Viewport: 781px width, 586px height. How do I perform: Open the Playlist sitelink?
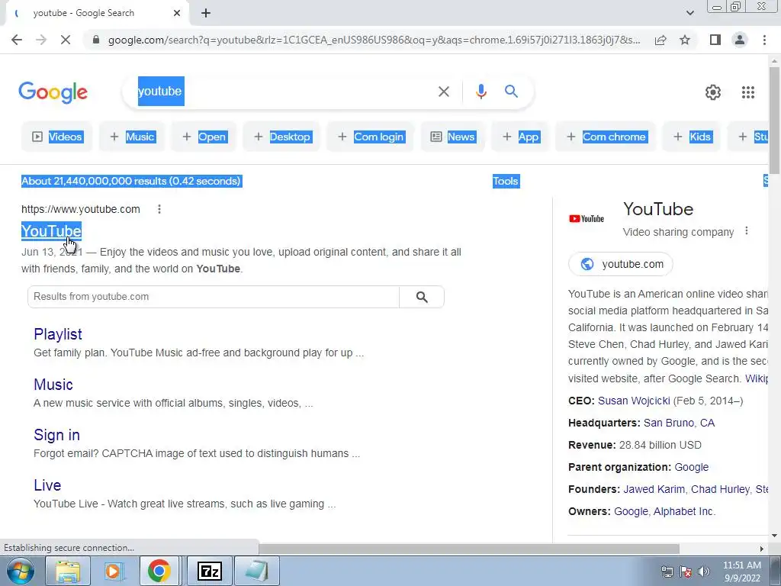pos(58,334)
